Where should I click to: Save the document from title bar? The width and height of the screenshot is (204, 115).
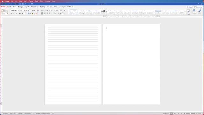pyautogui.click(x=23, y=4)
